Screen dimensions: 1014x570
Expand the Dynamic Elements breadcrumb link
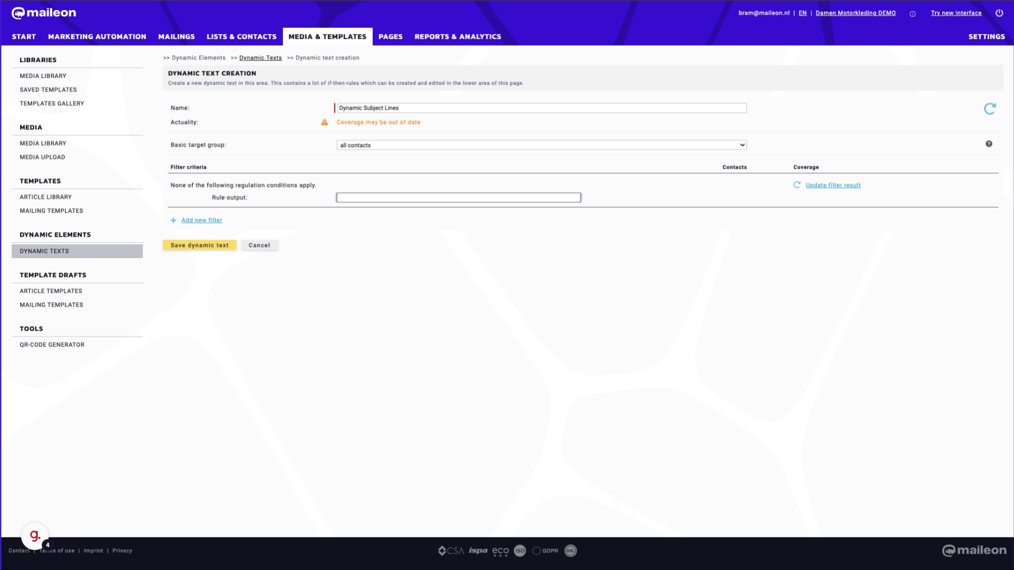(x=199, y=57)
